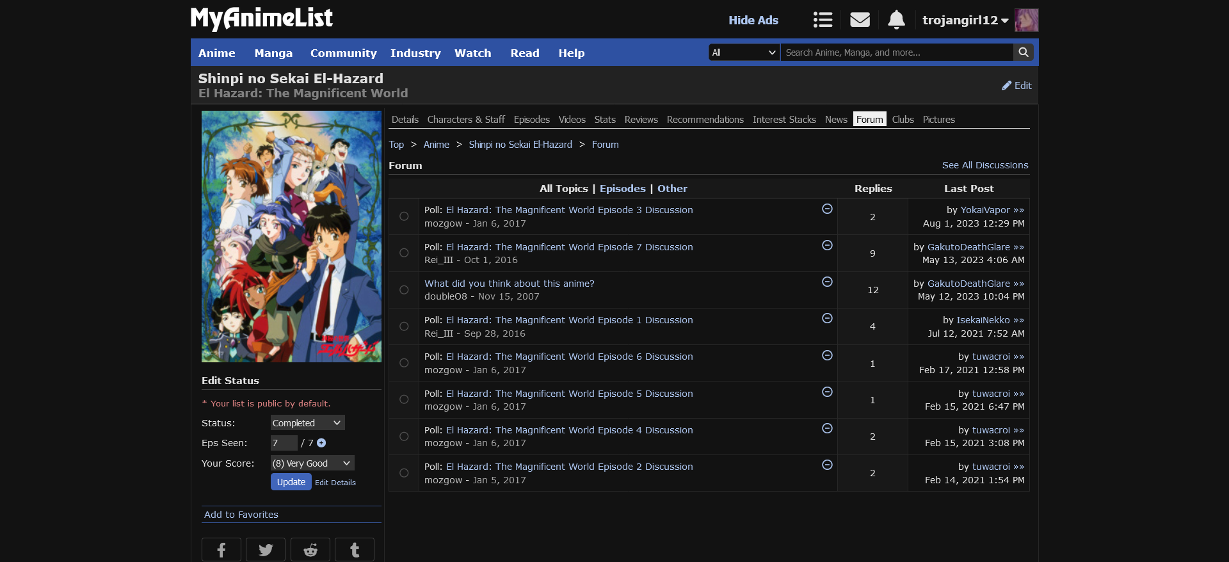Select radio for Episode 6 Discussion topic
Viewport: 1229px width, 562px height.
pos(404,363)
